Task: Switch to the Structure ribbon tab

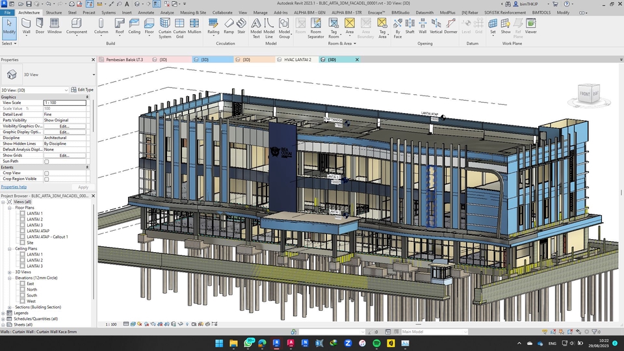Action: pyautogui.click(x=54, y=12)
